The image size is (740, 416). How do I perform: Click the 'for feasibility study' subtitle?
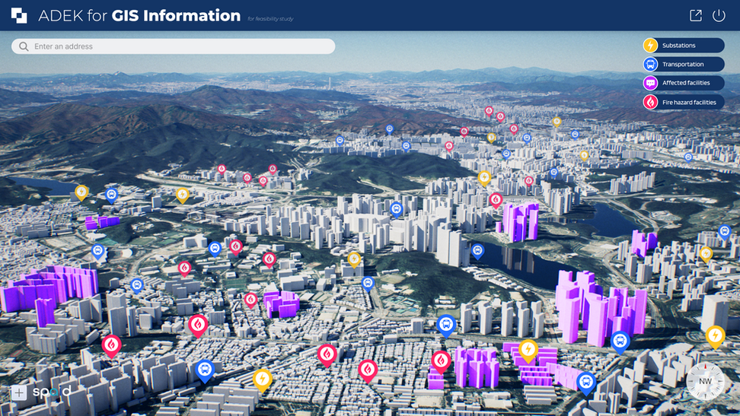[x=270, y=19]
